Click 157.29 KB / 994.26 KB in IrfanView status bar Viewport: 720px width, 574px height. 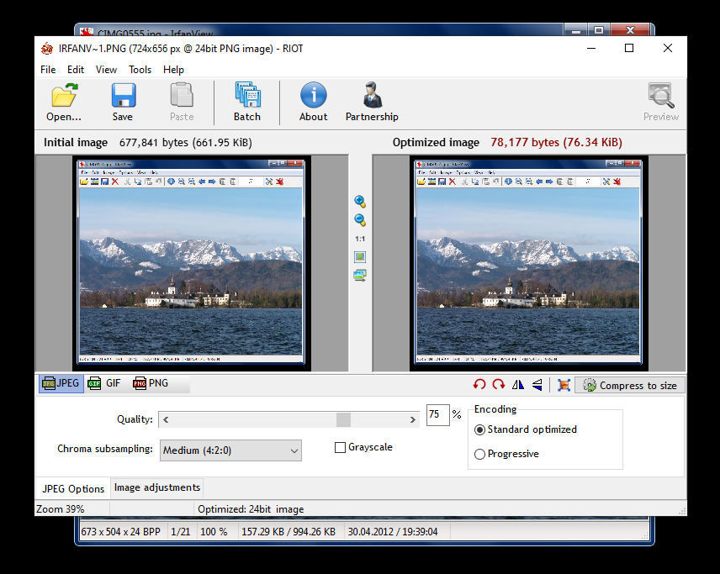pyautogui.click(x=289, y=532)
